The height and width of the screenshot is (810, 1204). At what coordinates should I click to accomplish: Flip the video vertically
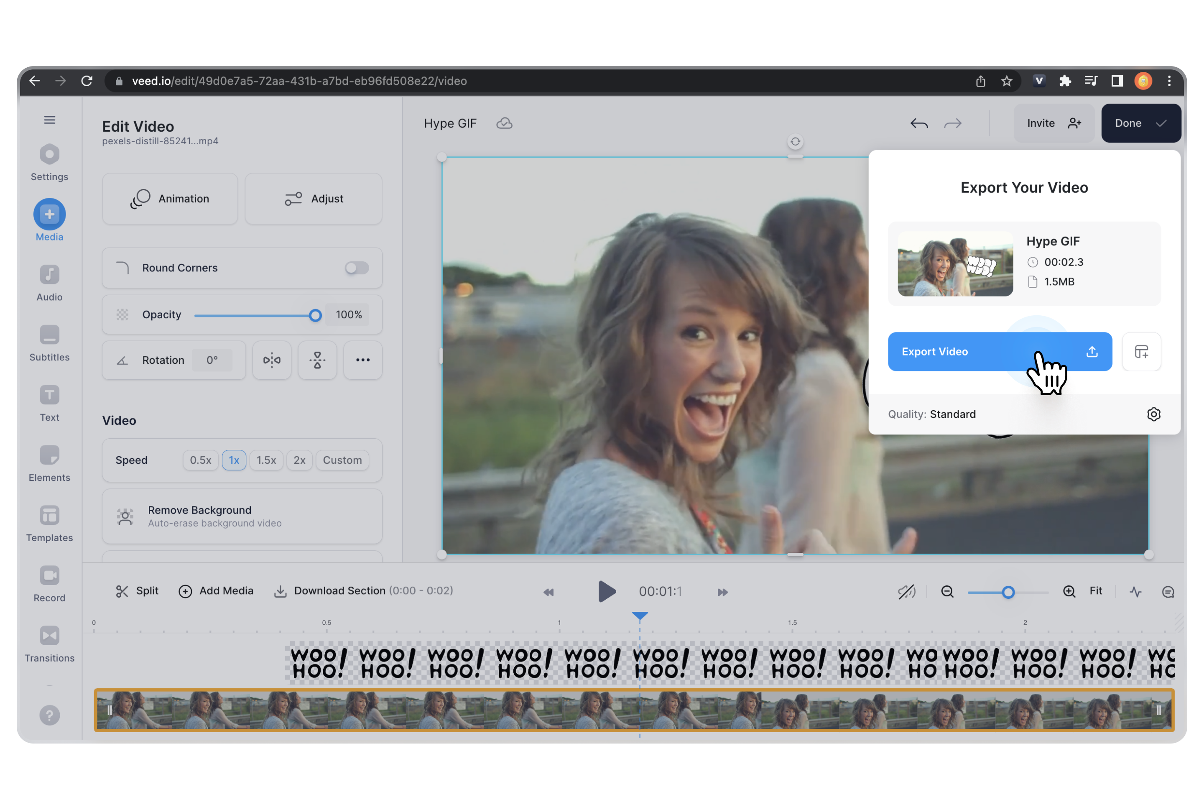coord(317,360)
